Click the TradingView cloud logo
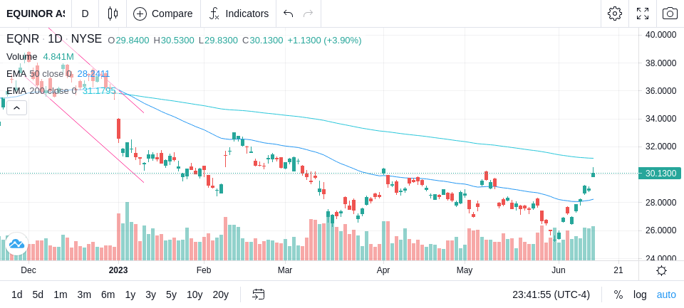684x308 pixels. point(16,243)
